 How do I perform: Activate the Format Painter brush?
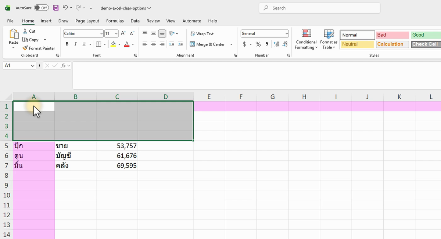[x=39, y=48]
